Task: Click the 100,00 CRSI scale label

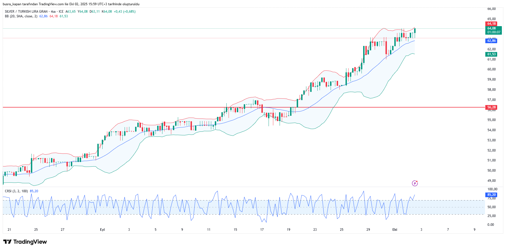Action: [x=492, y=189]
